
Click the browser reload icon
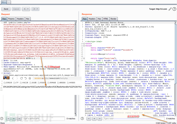pos(22,78)
